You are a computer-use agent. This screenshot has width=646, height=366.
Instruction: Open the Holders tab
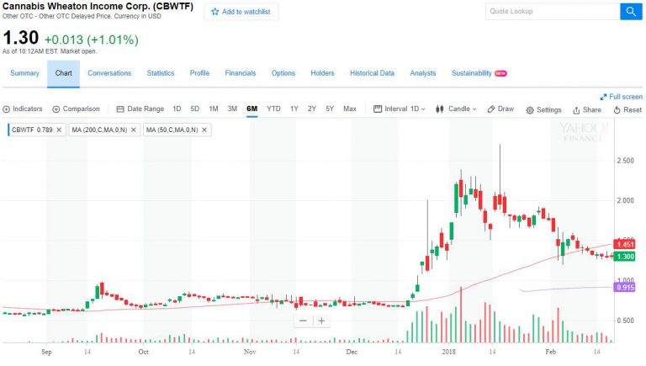coord(322,73)
